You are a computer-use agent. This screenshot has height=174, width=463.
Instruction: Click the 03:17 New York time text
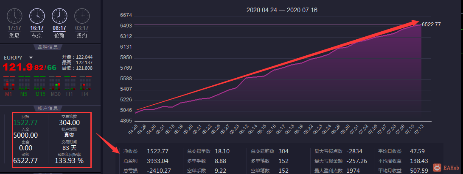click(82, 28)
